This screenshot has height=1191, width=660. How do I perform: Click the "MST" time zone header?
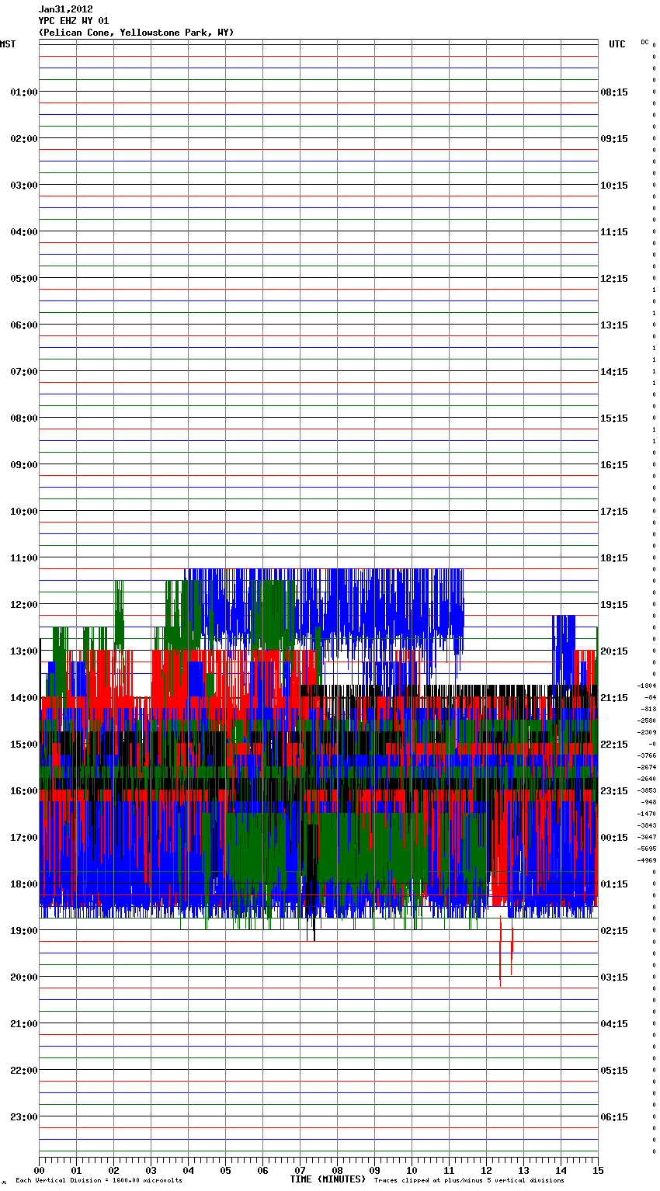[8, 44]
